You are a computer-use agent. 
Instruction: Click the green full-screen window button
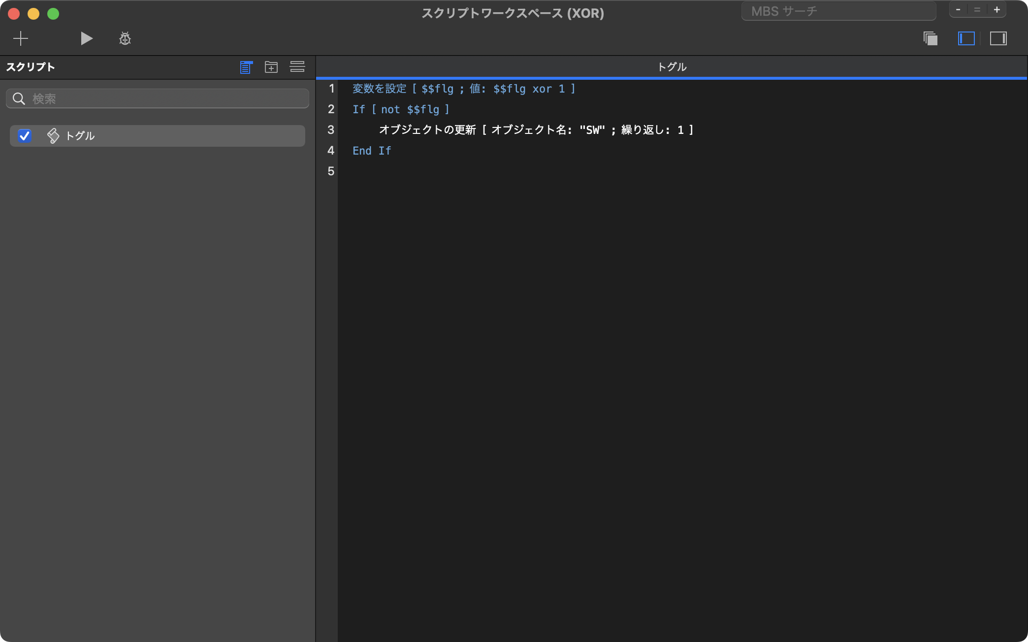pos(53,14)
